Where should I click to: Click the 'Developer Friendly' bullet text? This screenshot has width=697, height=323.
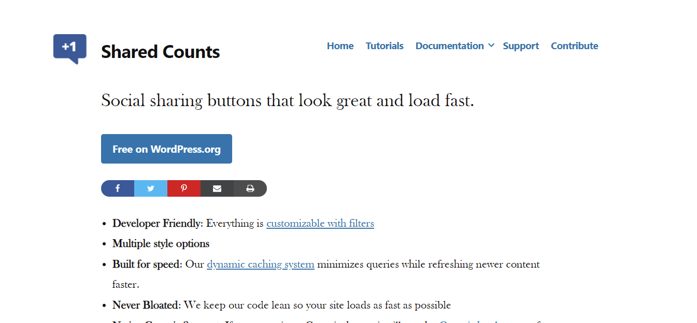[157, 224]
